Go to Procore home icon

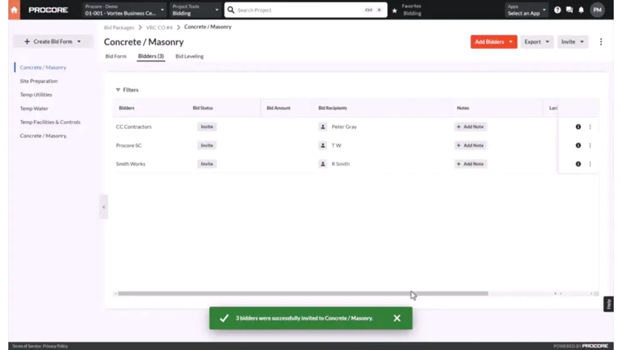[14, 10]
